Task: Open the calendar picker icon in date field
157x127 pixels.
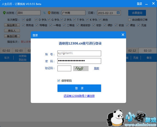Action: (118, 13)
